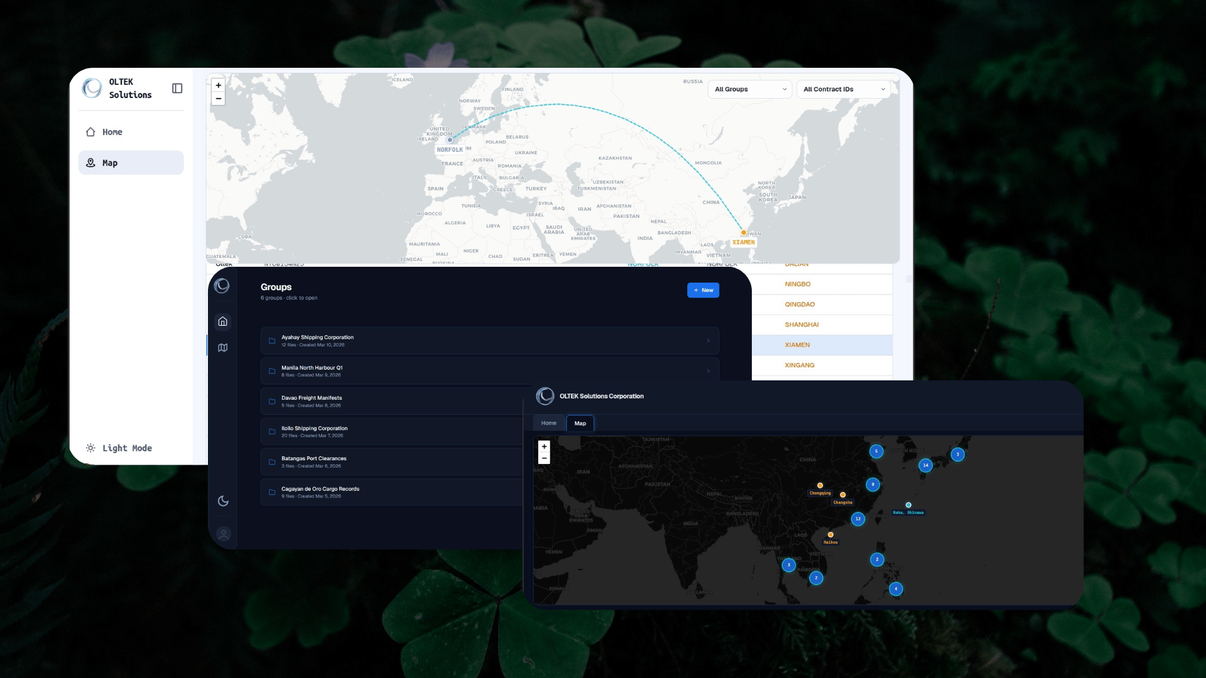Expand the Ayahay Shipping Corporation group chevron
The height and width of the screenshot is (678, 1206).
pyautogui.click(x=707, y=340)
